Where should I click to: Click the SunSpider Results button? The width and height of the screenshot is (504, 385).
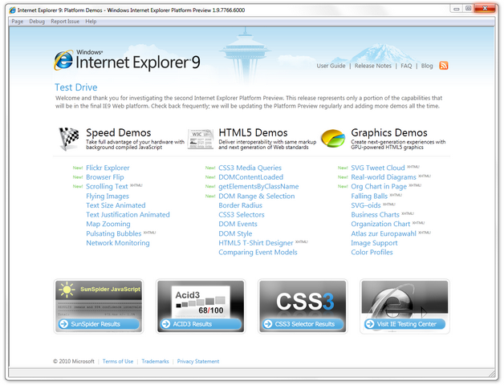[x=99, y=324]
